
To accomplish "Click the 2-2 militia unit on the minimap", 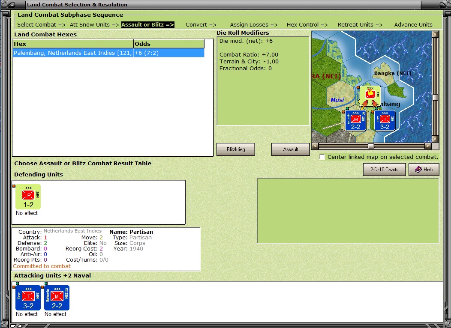I will (356, 121).
